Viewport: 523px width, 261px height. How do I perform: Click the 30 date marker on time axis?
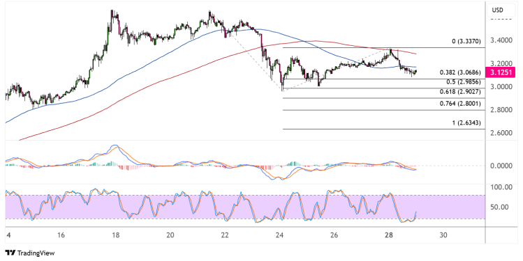point(443,235)
